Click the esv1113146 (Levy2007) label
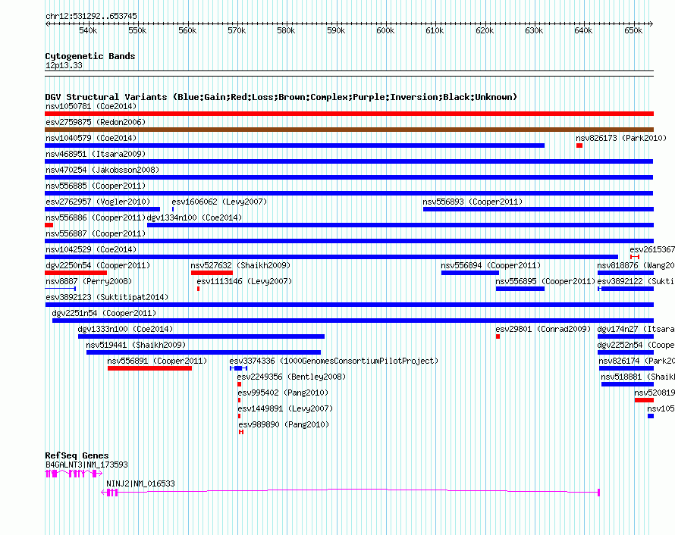Image resolution: width=675 pixels, height=535 pixels. 244,281
